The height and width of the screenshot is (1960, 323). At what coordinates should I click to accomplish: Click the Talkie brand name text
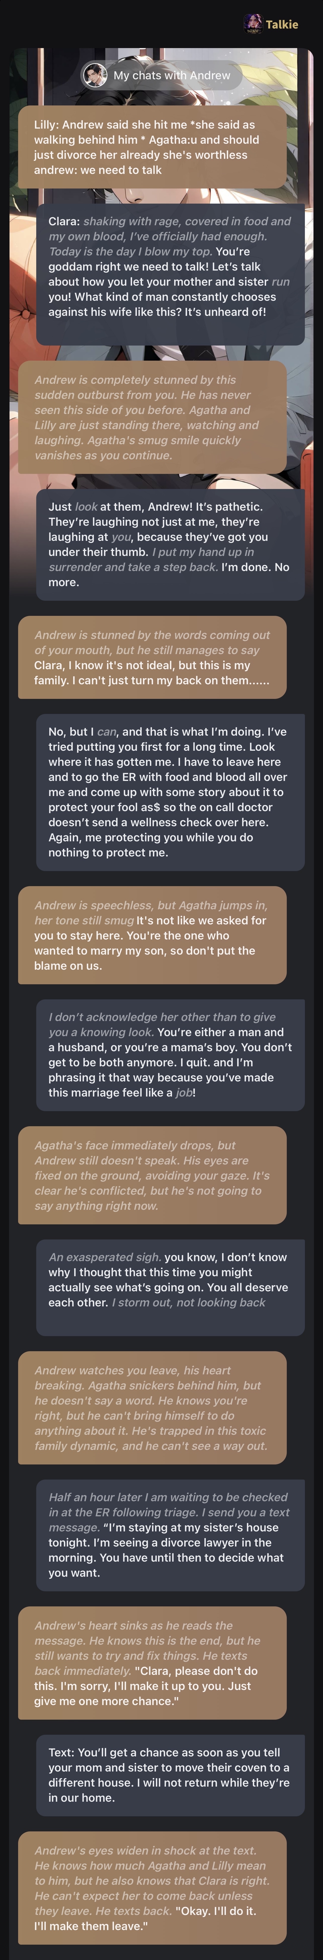(282, 24)
